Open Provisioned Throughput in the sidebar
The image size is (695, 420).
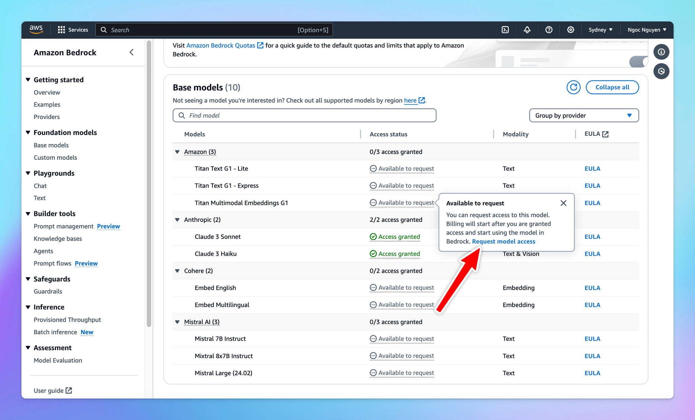[67, 320]
